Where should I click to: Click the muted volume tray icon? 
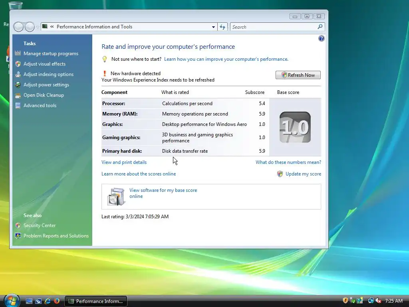pyautogui.click(x=378, y=301)
